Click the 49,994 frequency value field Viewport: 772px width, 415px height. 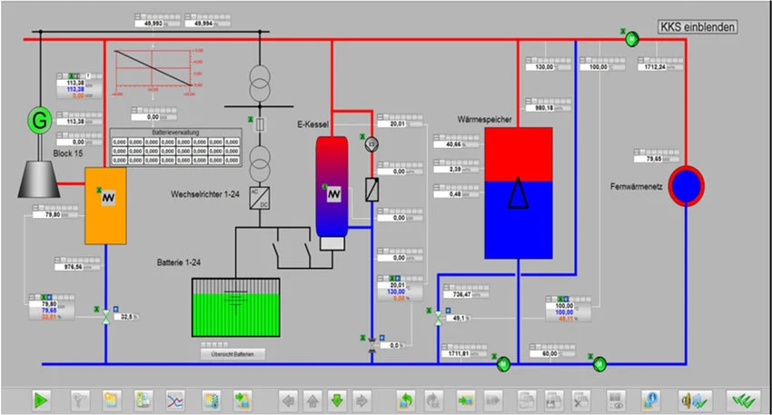(x=207, y=23)
